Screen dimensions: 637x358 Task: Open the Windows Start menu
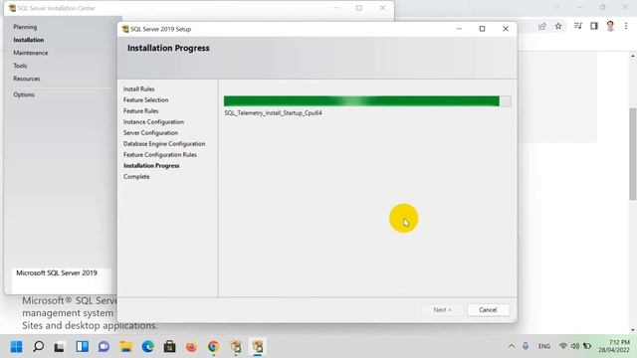[16, 347]
